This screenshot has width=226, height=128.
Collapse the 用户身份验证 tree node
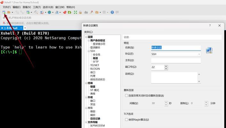click(x=89, y=41)
